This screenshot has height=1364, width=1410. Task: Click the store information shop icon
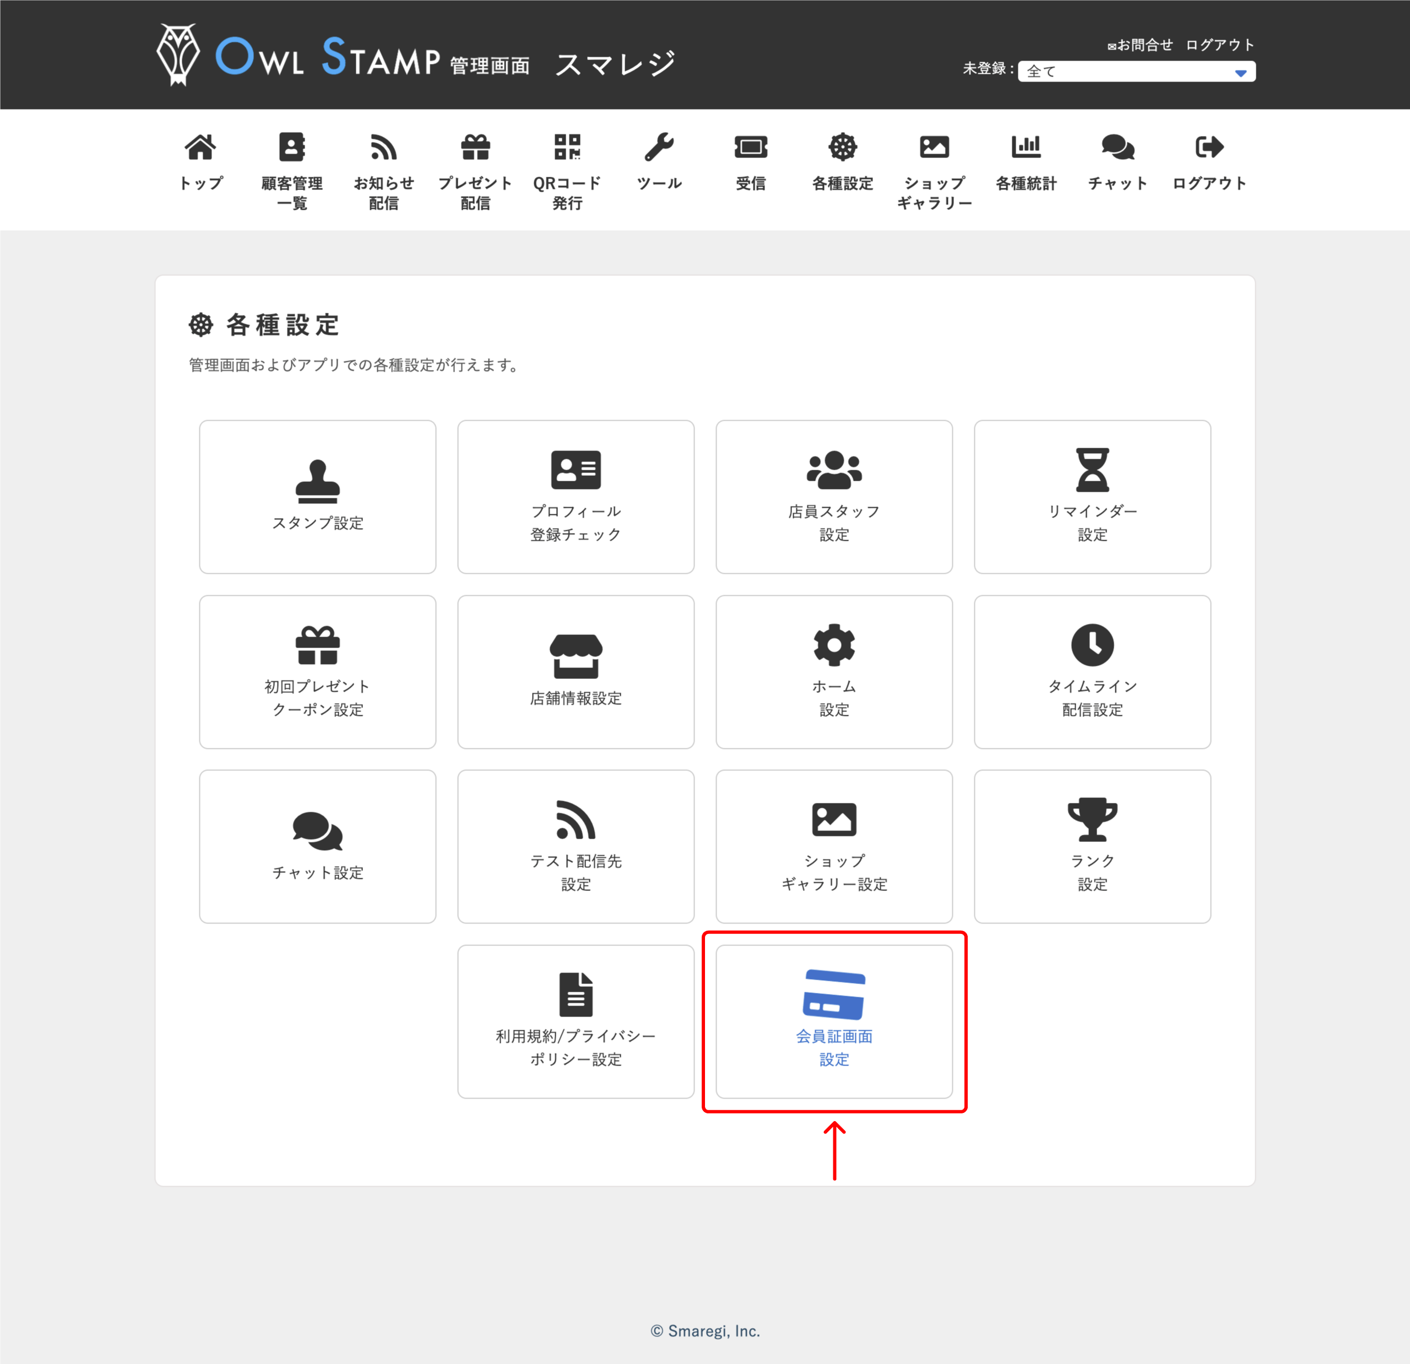point(576,655)
